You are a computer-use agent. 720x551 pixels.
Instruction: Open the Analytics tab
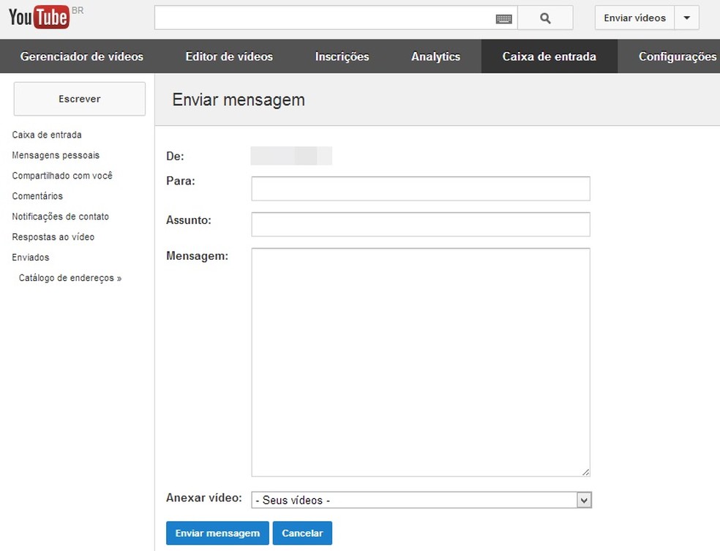pos(435,56)
